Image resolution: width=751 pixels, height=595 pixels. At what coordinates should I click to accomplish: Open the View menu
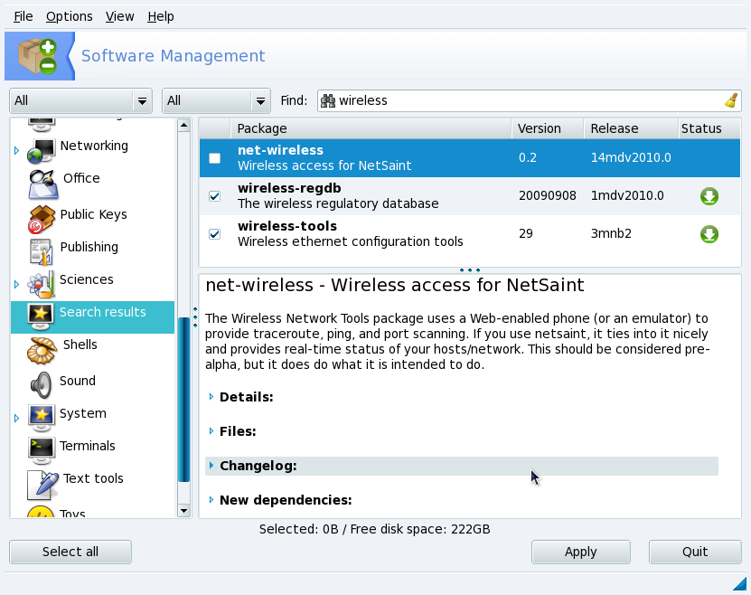pyautogui.click(x=119, y=17)
